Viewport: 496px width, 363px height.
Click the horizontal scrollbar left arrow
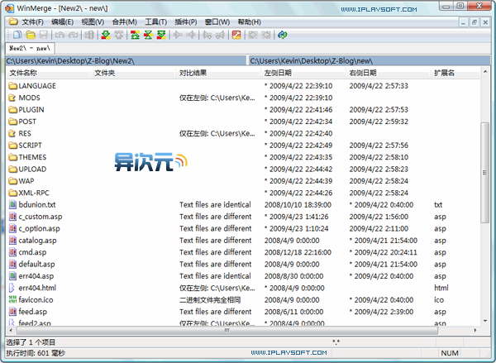pos(11,330)
